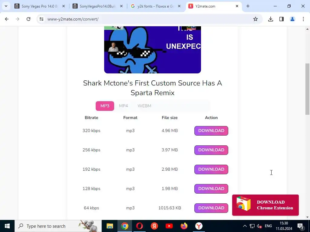310x232 pixels.
Task: Open Chrome three-dot menu
Action: (x=303, y=19)
